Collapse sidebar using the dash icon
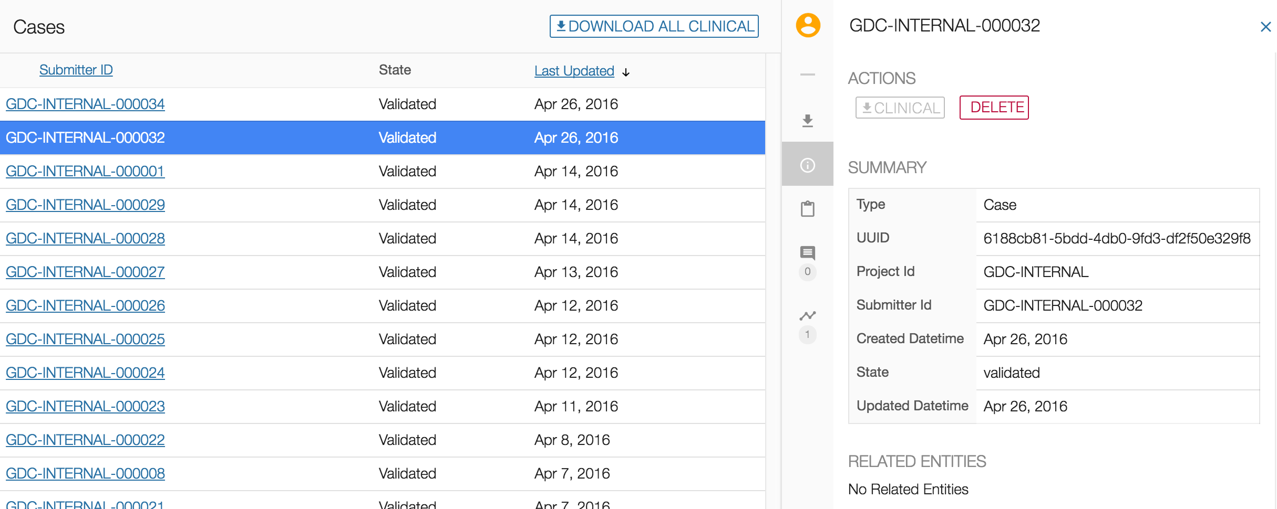The height and width of the screenshot is (509, 1277). (808, 75)
